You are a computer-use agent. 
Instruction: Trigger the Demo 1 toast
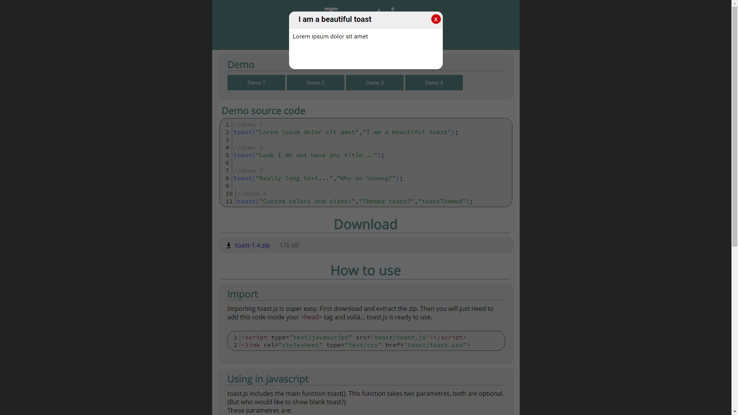click(x=256, y=82)
